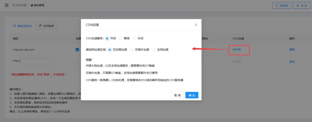Click the 发布 publish button

pos(302,5)
